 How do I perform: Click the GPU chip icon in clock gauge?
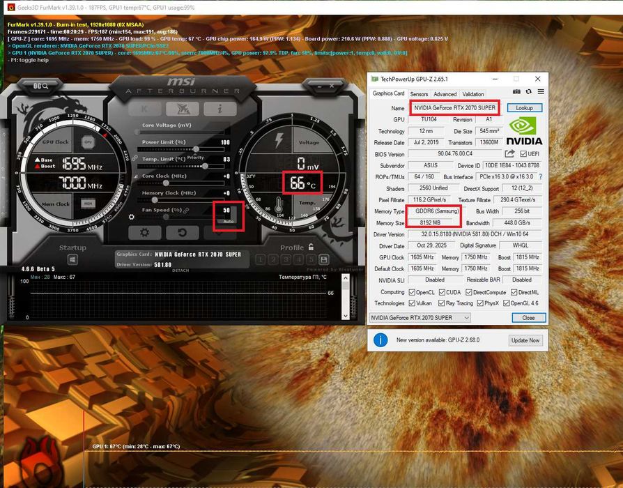click(x=88, y=142)
